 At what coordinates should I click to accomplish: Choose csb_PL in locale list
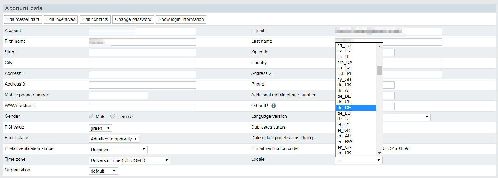(x=356, y=74)
